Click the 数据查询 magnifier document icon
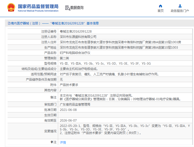This screenshot has height=147, width=194. coord(68,8)
